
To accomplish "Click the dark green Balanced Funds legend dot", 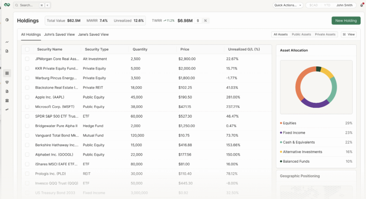I will tap(281, 161).
